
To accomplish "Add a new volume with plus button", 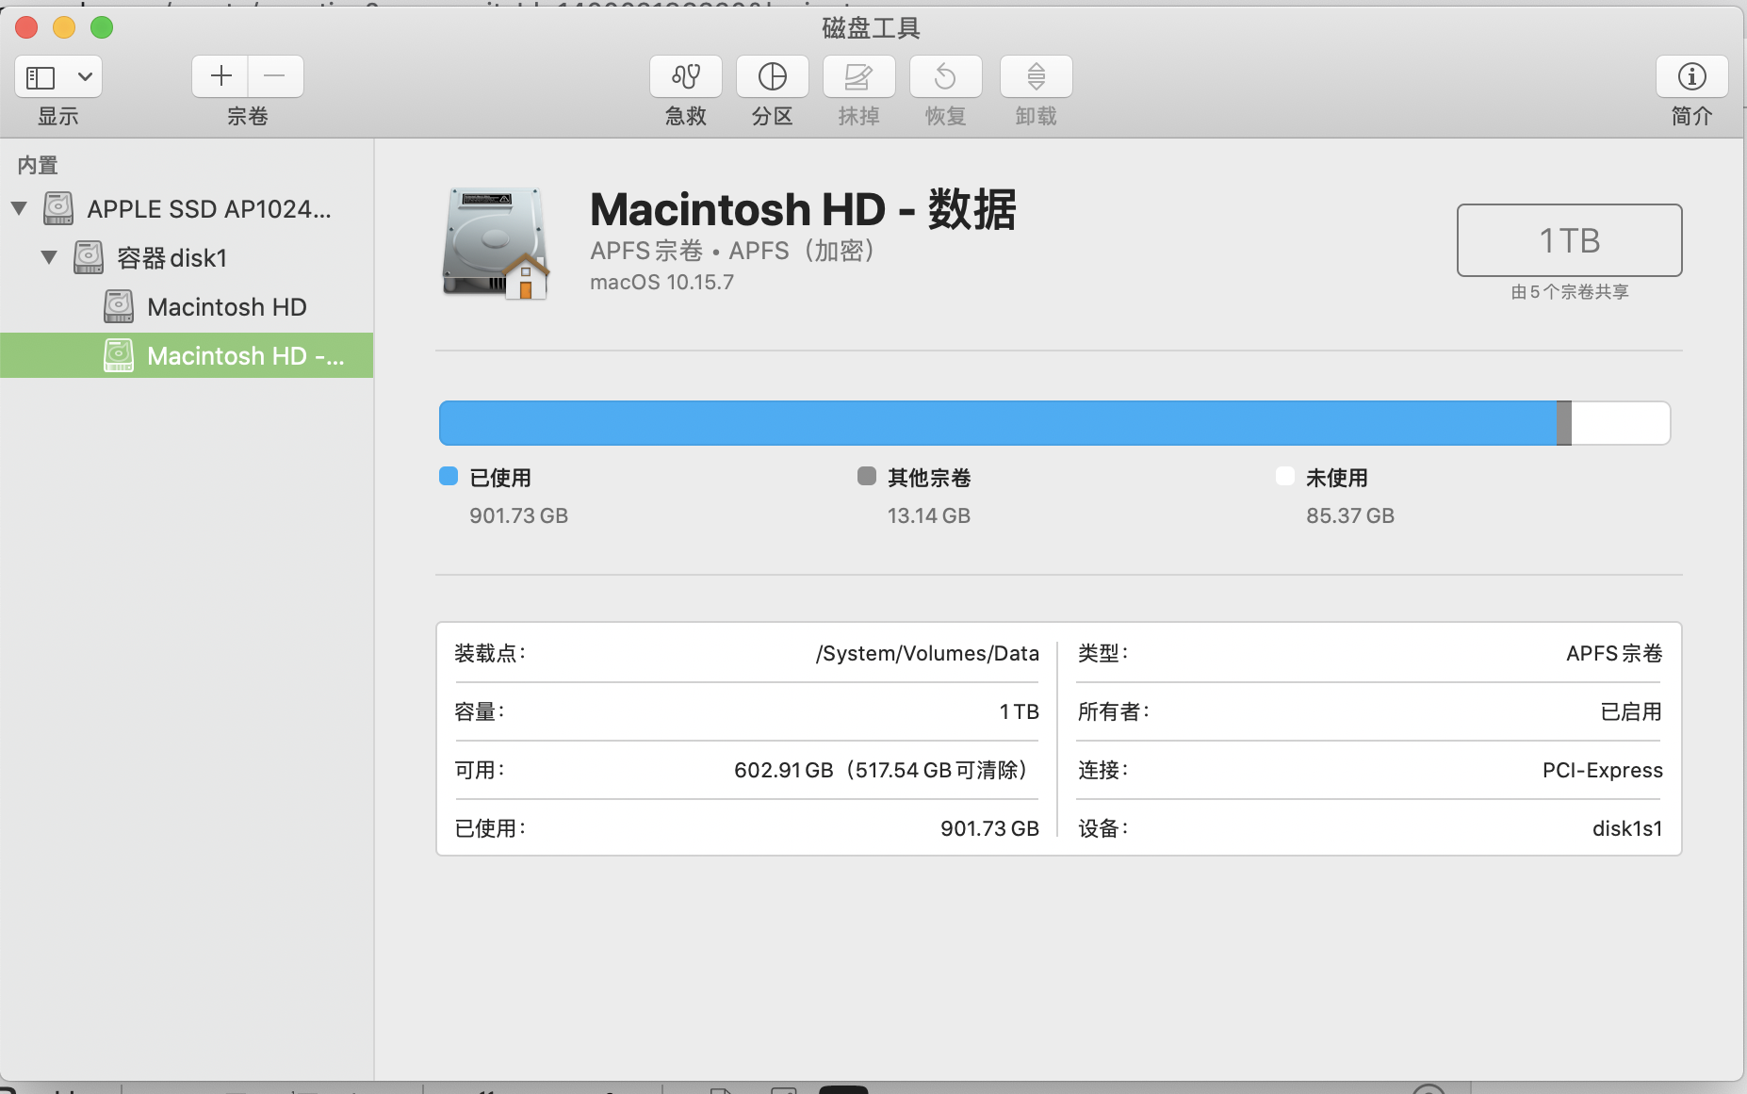I will 220,76.
